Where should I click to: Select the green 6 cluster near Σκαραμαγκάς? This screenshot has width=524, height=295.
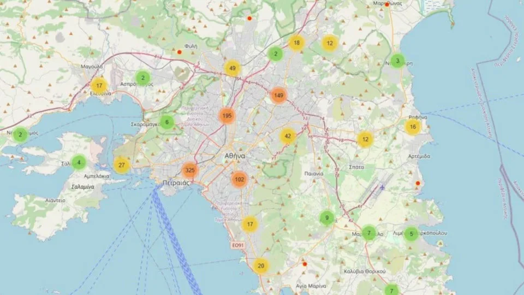coord(167,122)
